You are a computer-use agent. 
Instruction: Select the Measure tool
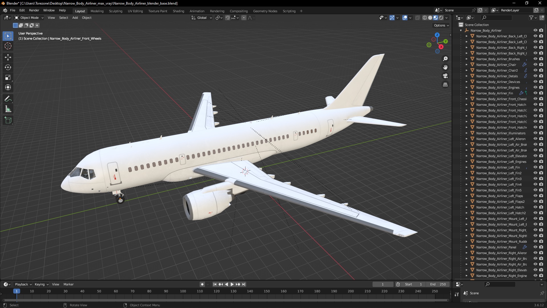[x=8, y=109]
